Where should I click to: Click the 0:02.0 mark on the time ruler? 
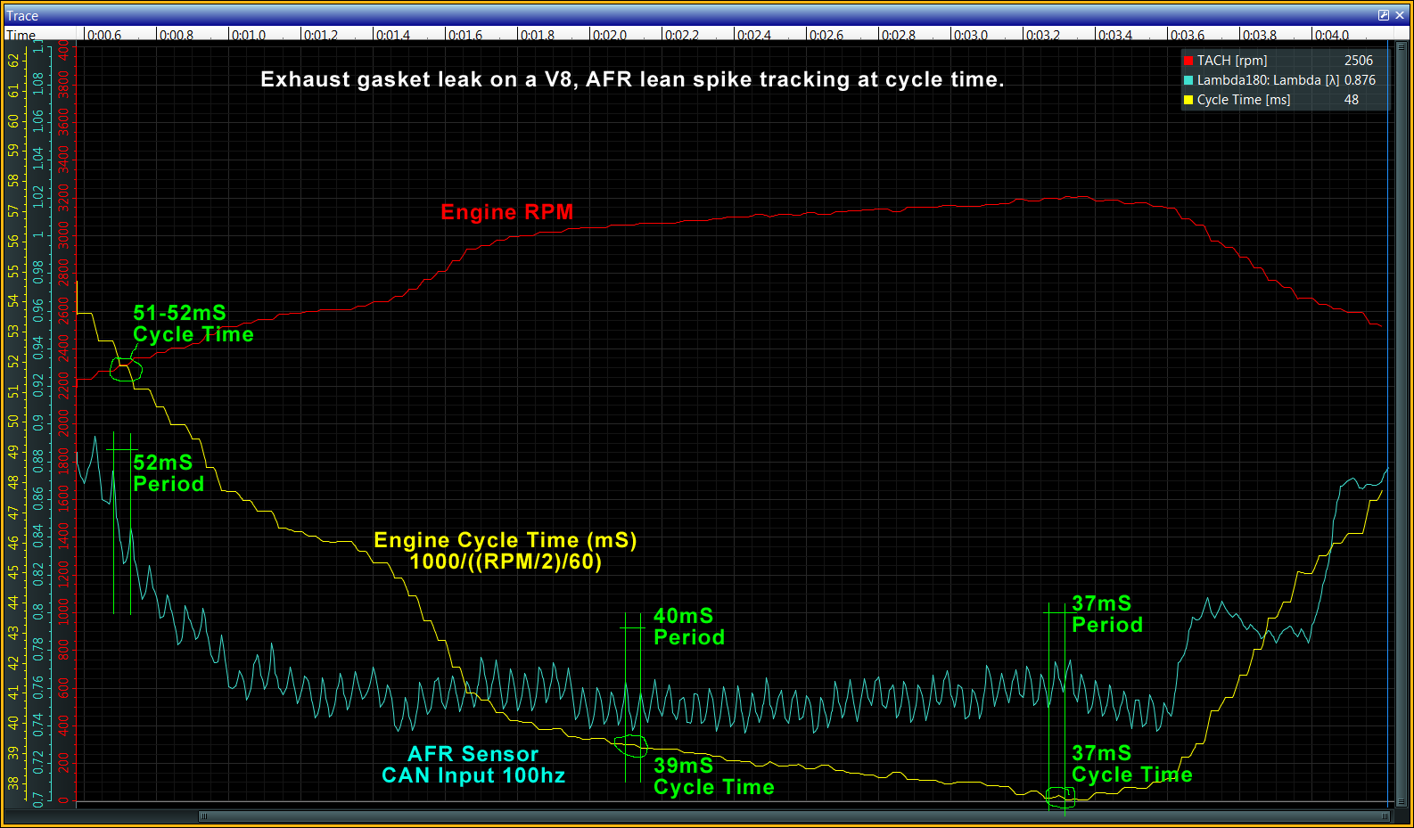pos(610,35)
